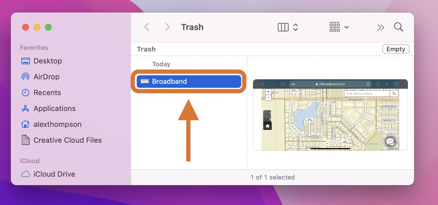This screenshot has width=438, height=205.
Task: Select the Broadband file row
Action: pyautogui.click(x=189, y=81)
